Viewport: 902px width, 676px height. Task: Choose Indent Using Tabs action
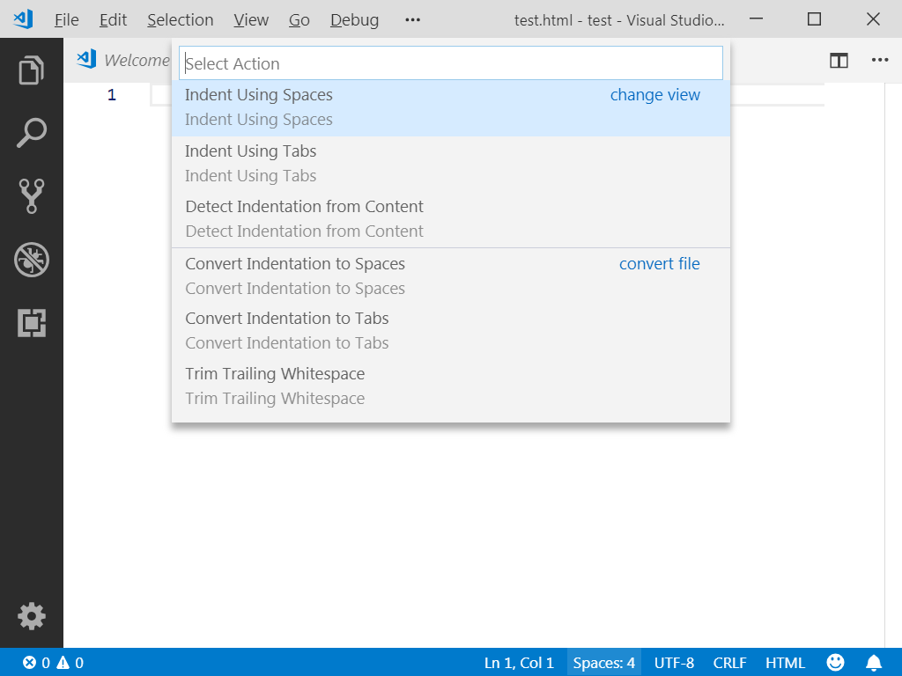coord(451,163)
